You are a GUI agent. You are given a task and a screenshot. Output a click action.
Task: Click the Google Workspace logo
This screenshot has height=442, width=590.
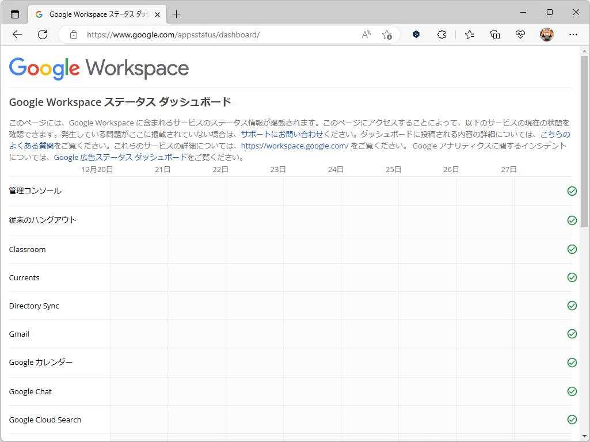pyautogui.click(x=98, y=68)
